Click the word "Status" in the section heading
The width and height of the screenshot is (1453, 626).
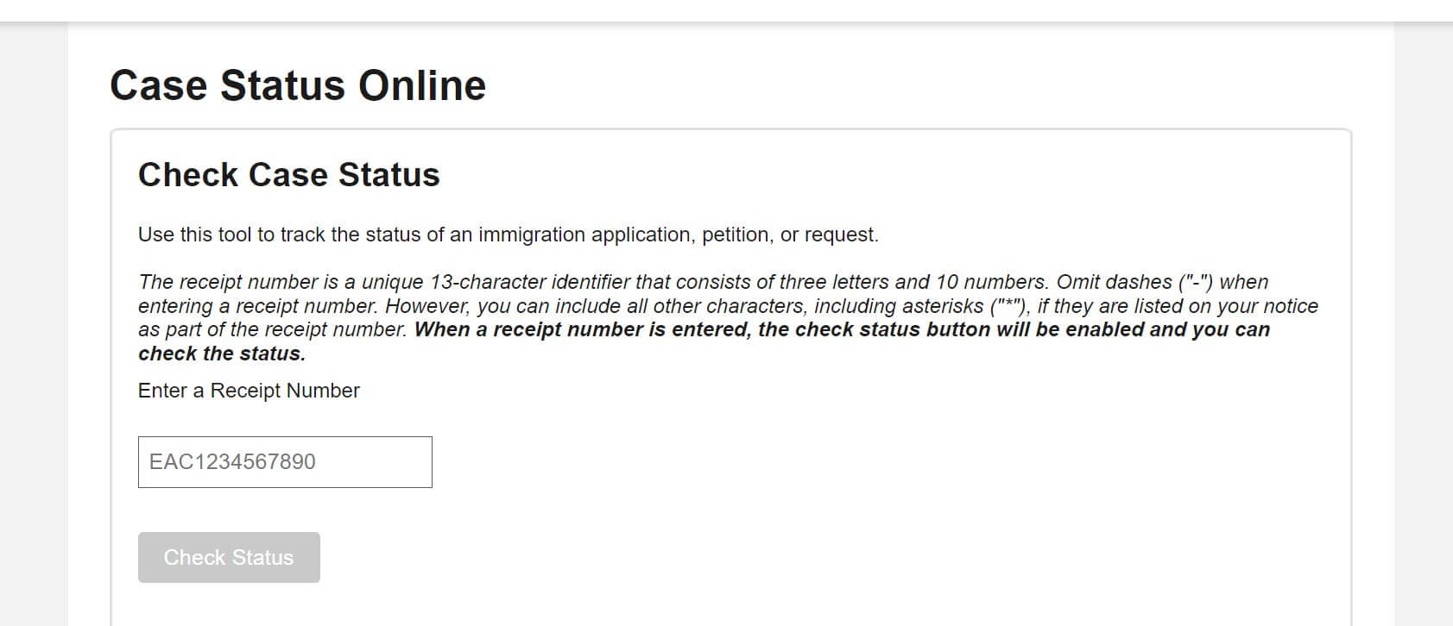(x=389, y=175)
